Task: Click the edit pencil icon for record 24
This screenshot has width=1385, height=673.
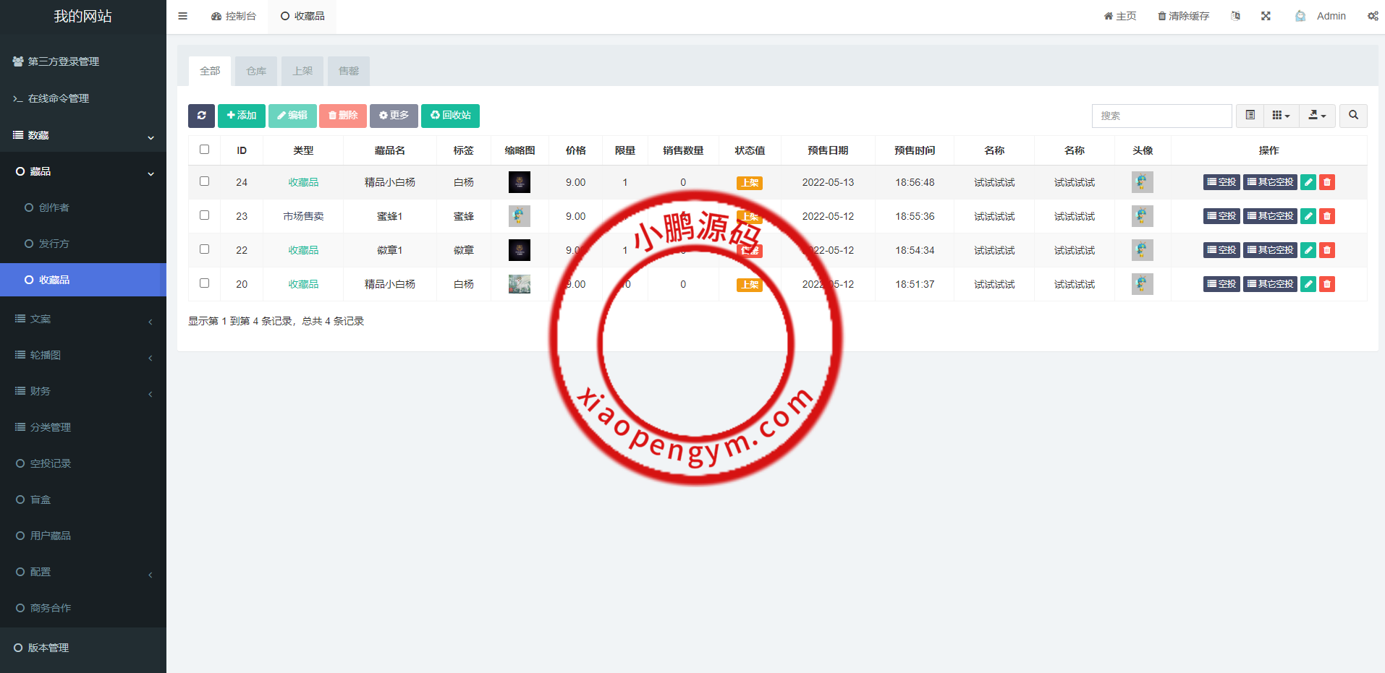Action: coord(1307,182)
